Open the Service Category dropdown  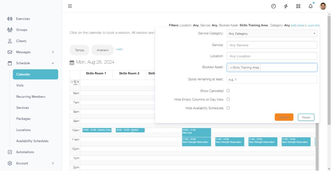272,34
